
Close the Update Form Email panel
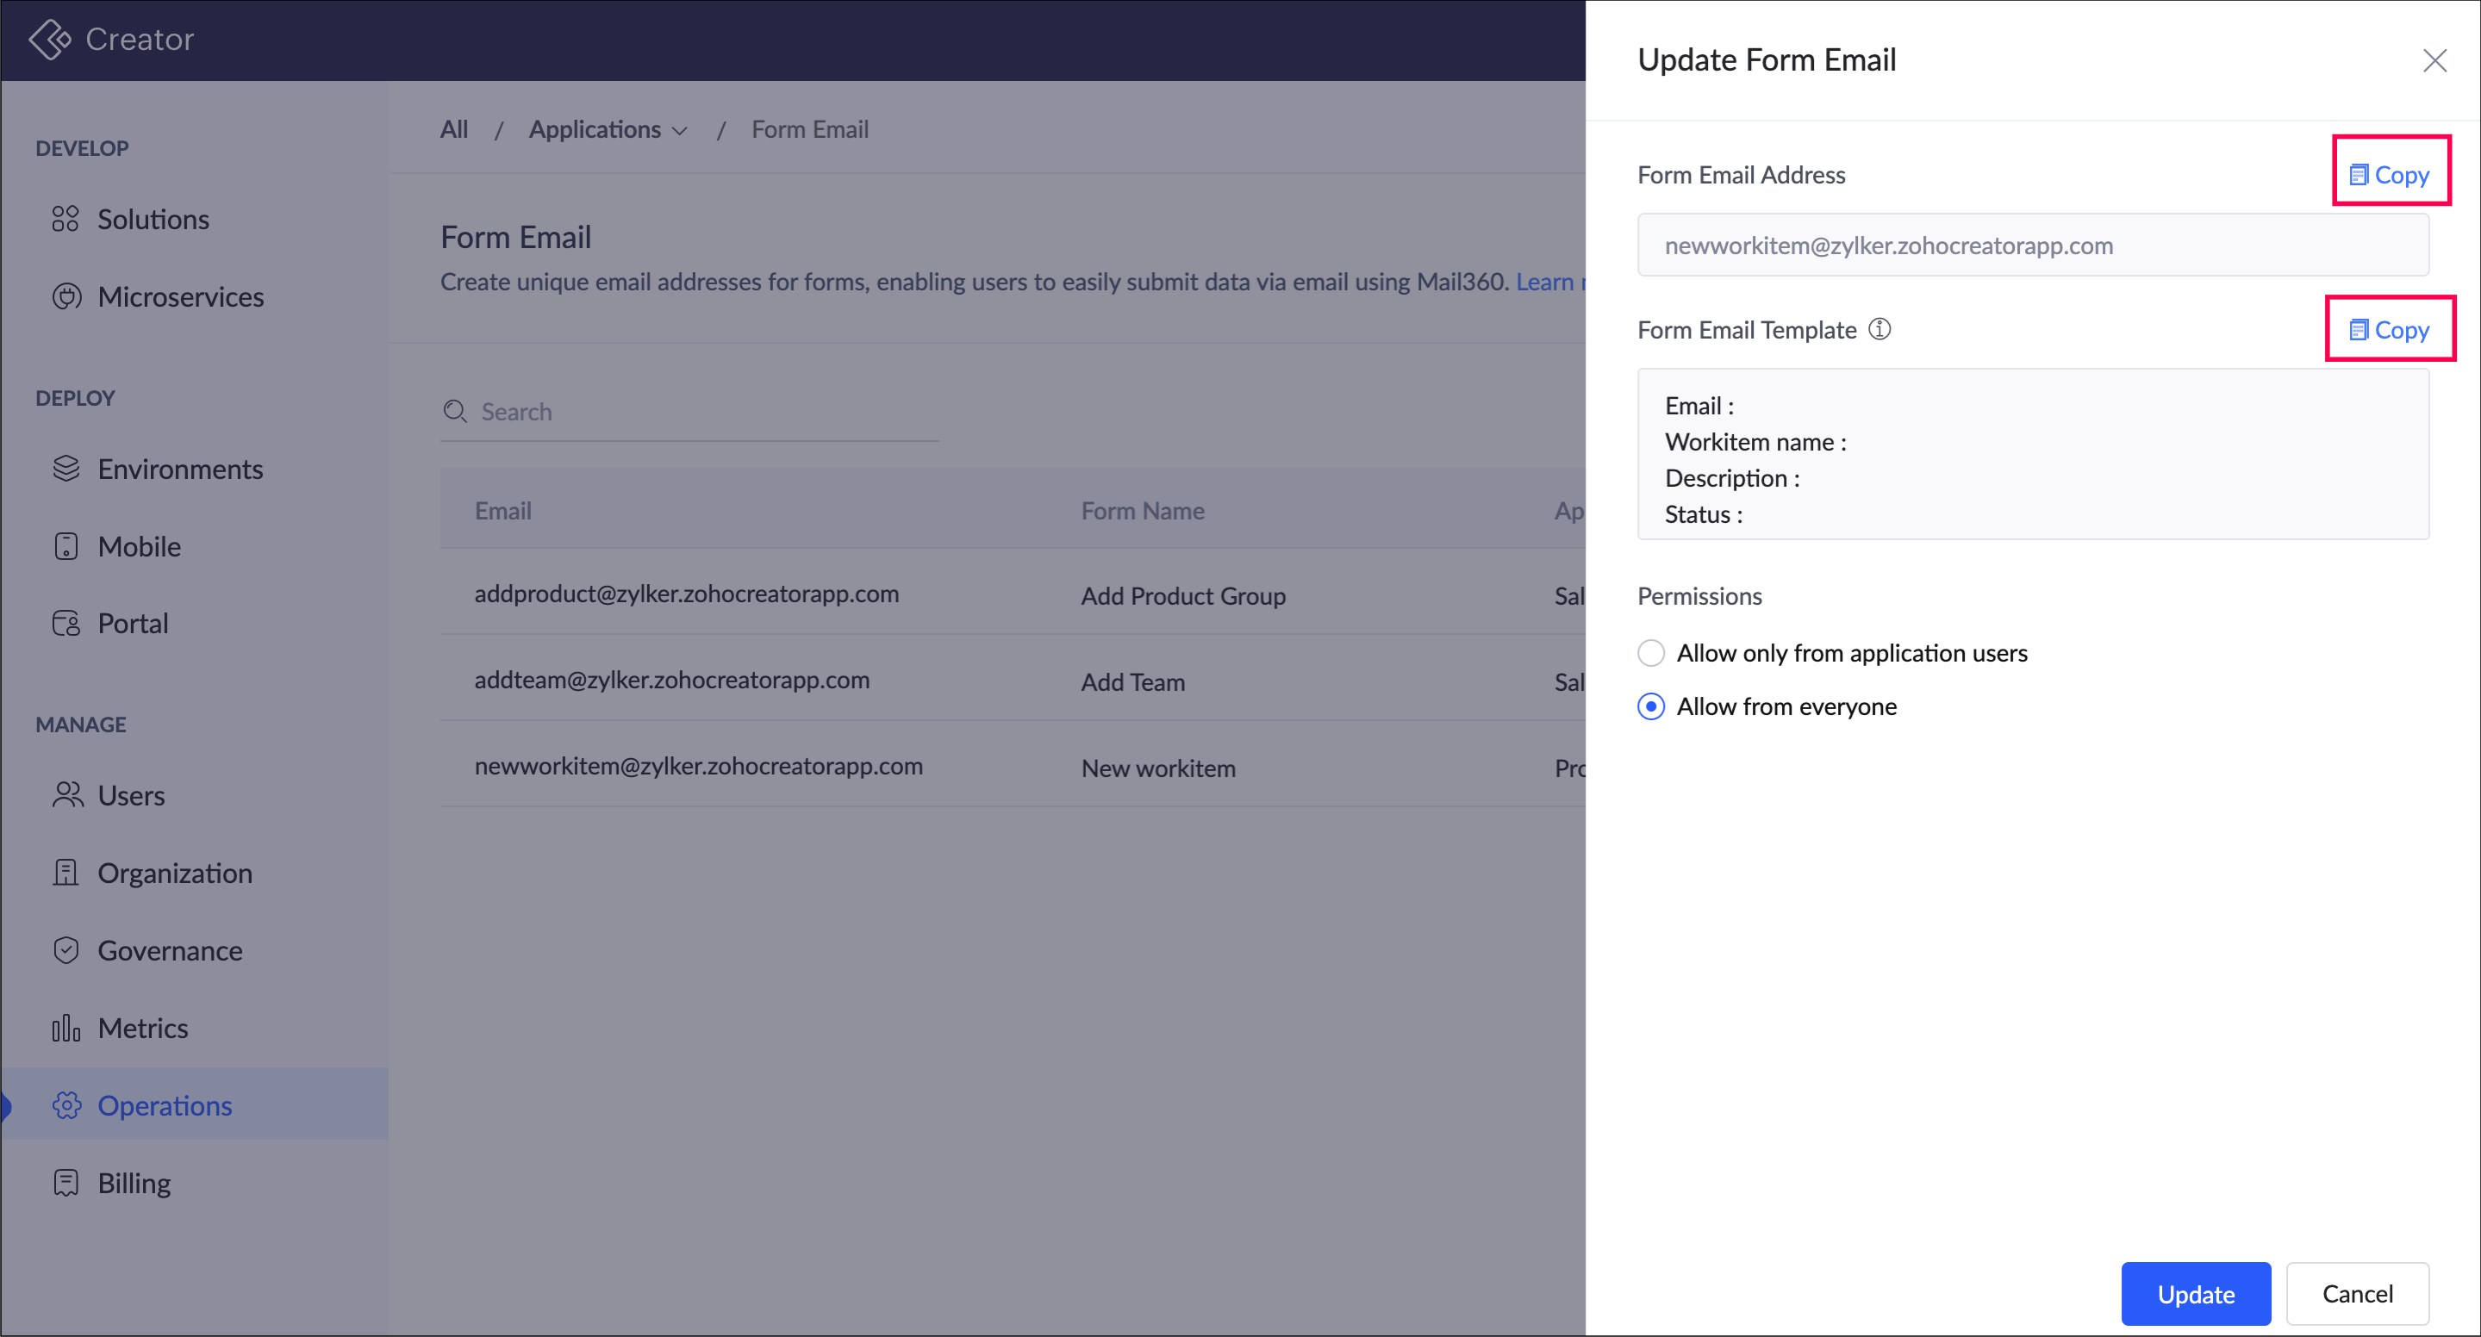[x=2434, y=60]
